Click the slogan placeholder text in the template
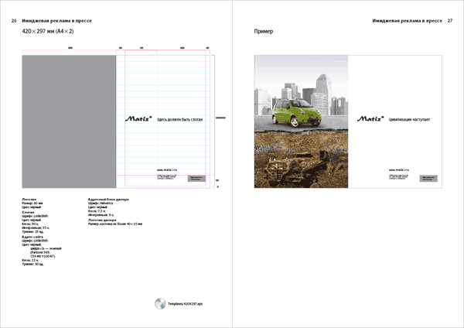The image size is (464, 328). tap(179, 120)
